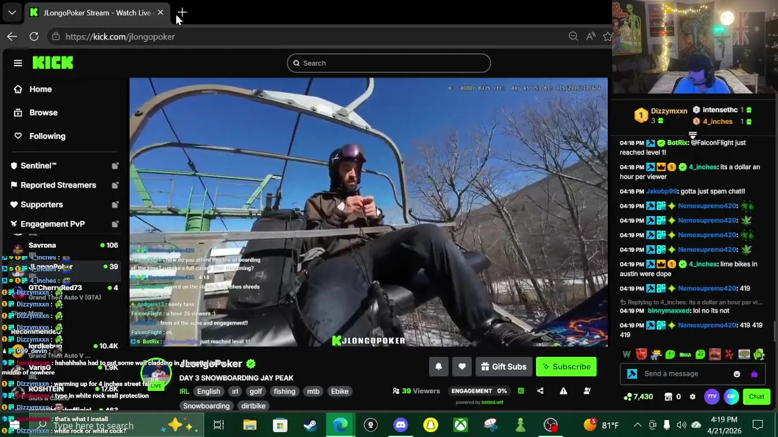Click the English tag

[208, 391]
